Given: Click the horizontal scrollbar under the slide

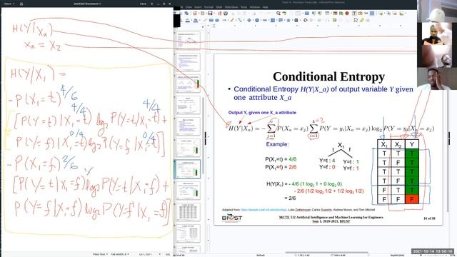Looking at the screenshot, I should [x=326, y=252].
